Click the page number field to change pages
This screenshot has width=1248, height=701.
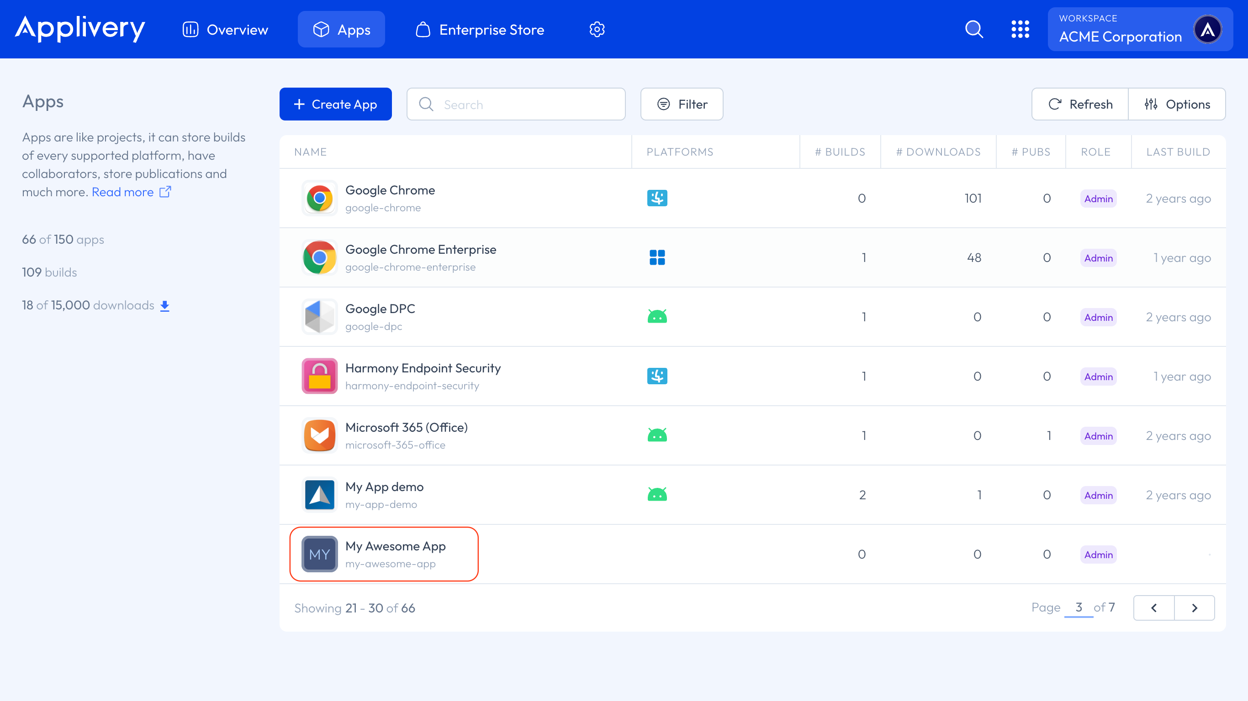click(1079, 607)
